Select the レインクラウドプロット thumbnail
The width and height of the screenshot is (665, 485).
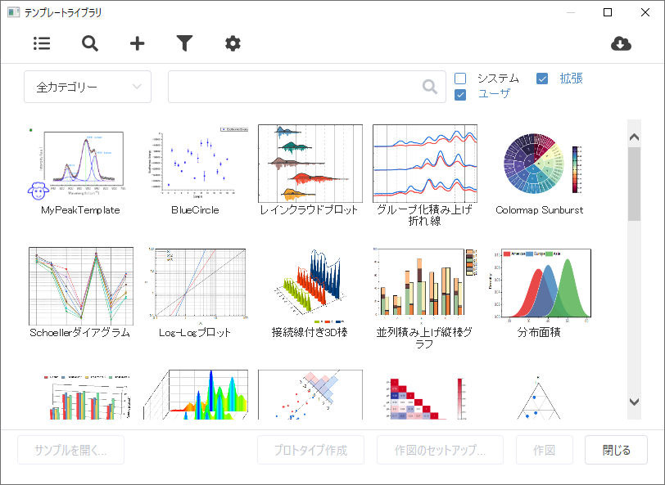[x=310, y=164]
